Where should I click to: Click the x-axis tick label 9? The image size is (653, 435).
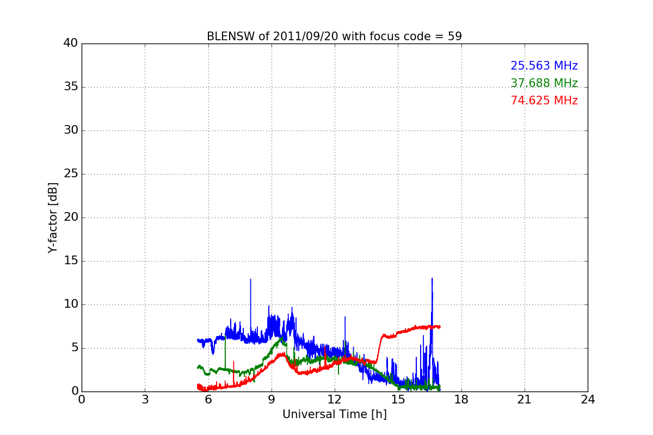[272, 400]
